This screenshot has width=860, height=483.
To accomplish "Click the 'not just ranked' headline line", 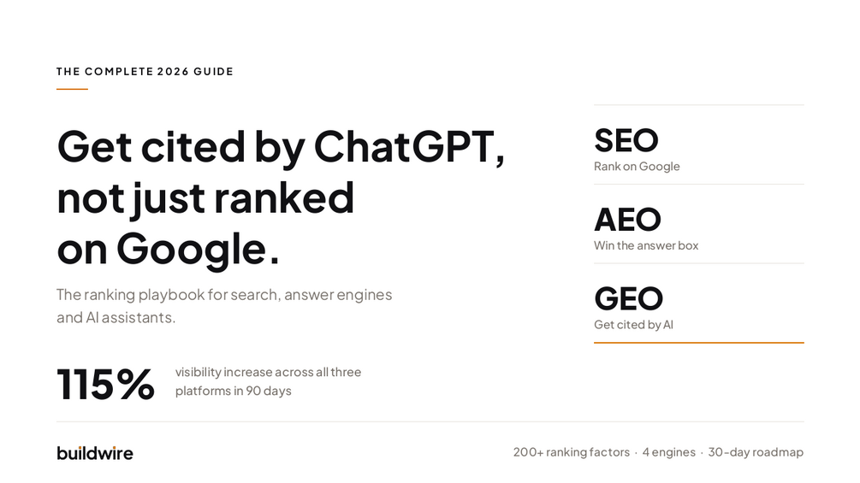I will [205, 198].
